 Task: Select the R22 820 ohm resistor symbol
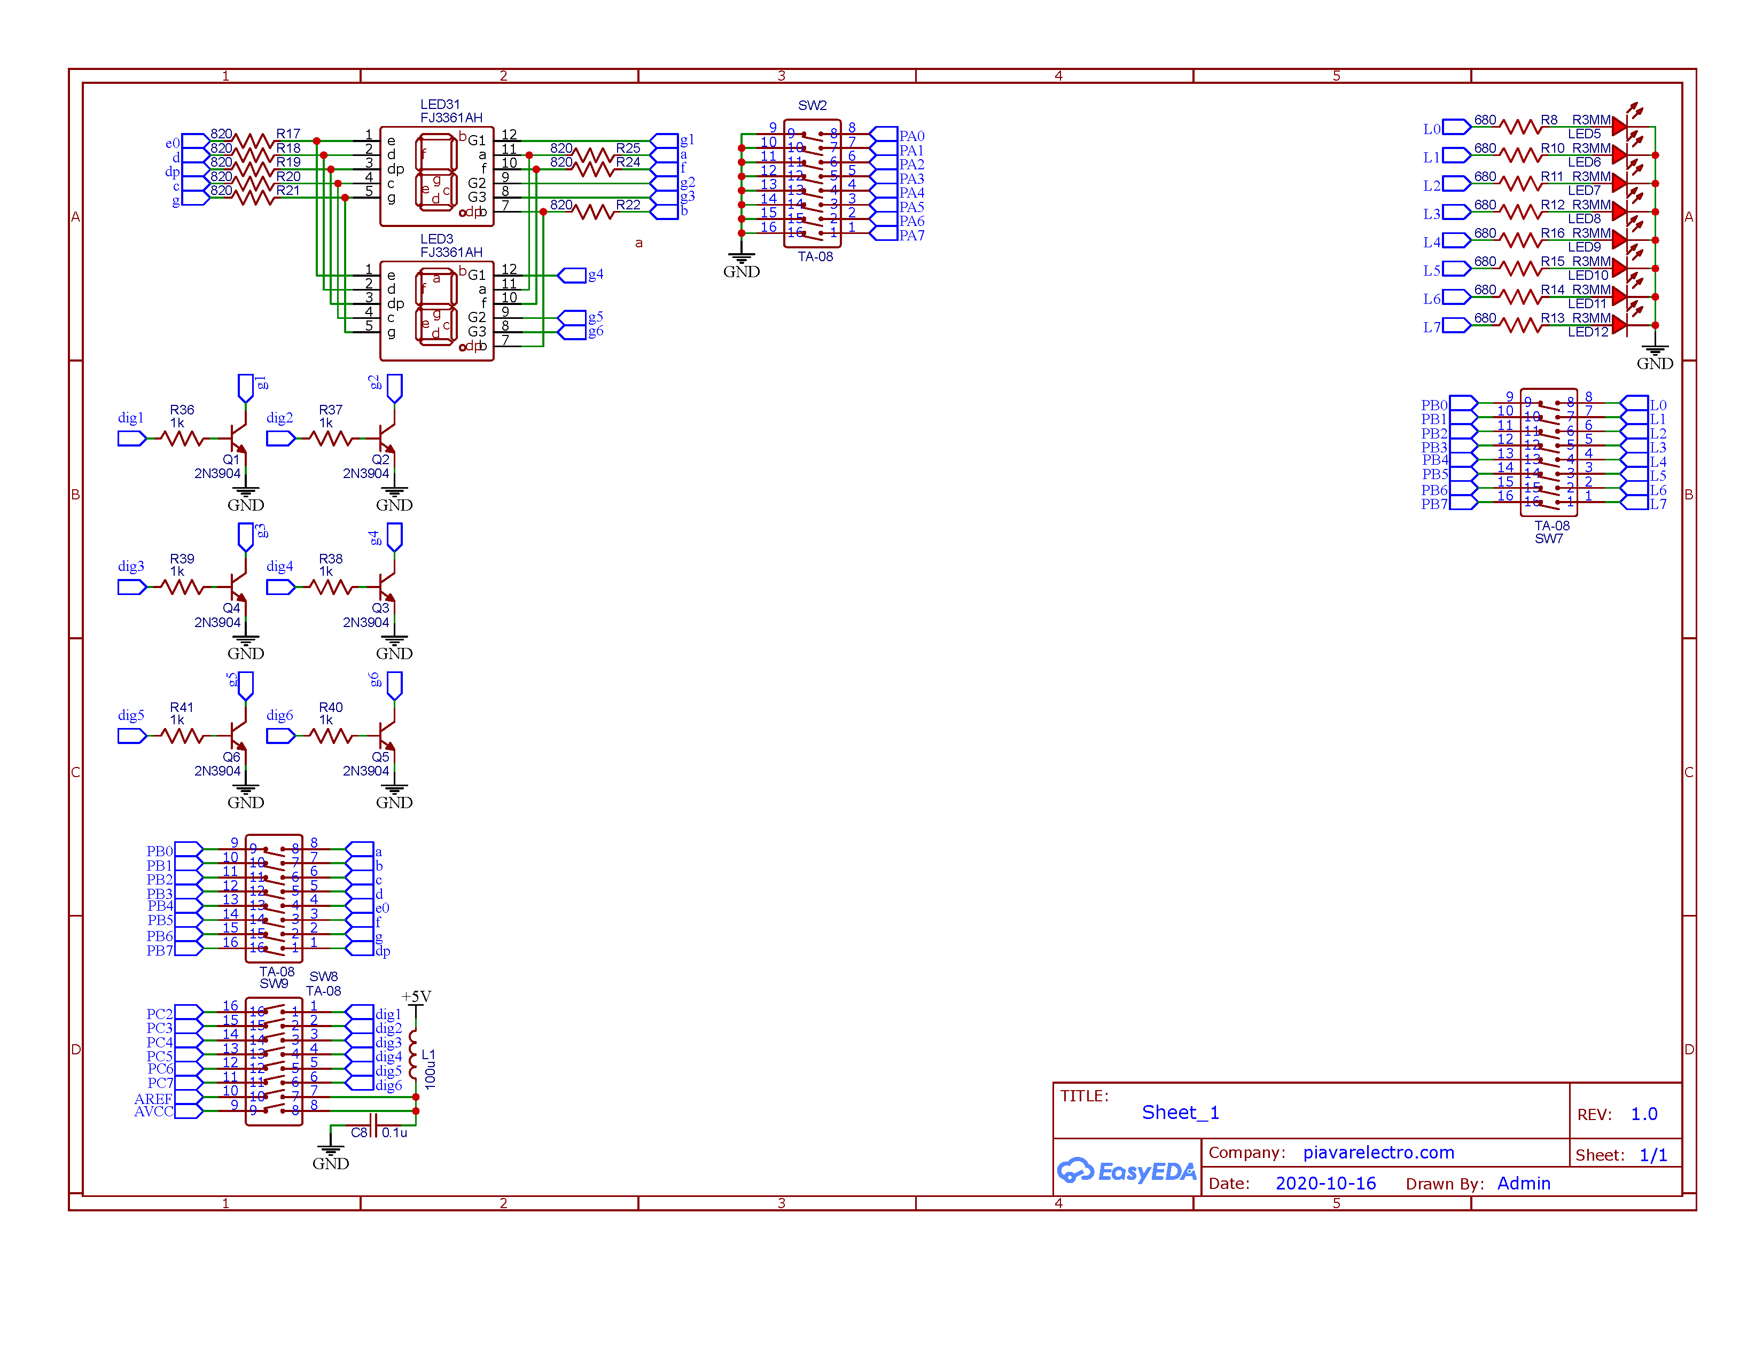[x=594, y=212]
